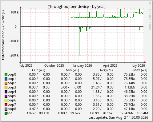The image size is (153, 122).
Task: Click the oop2 orange color swatch
Action: pos(6,83)
